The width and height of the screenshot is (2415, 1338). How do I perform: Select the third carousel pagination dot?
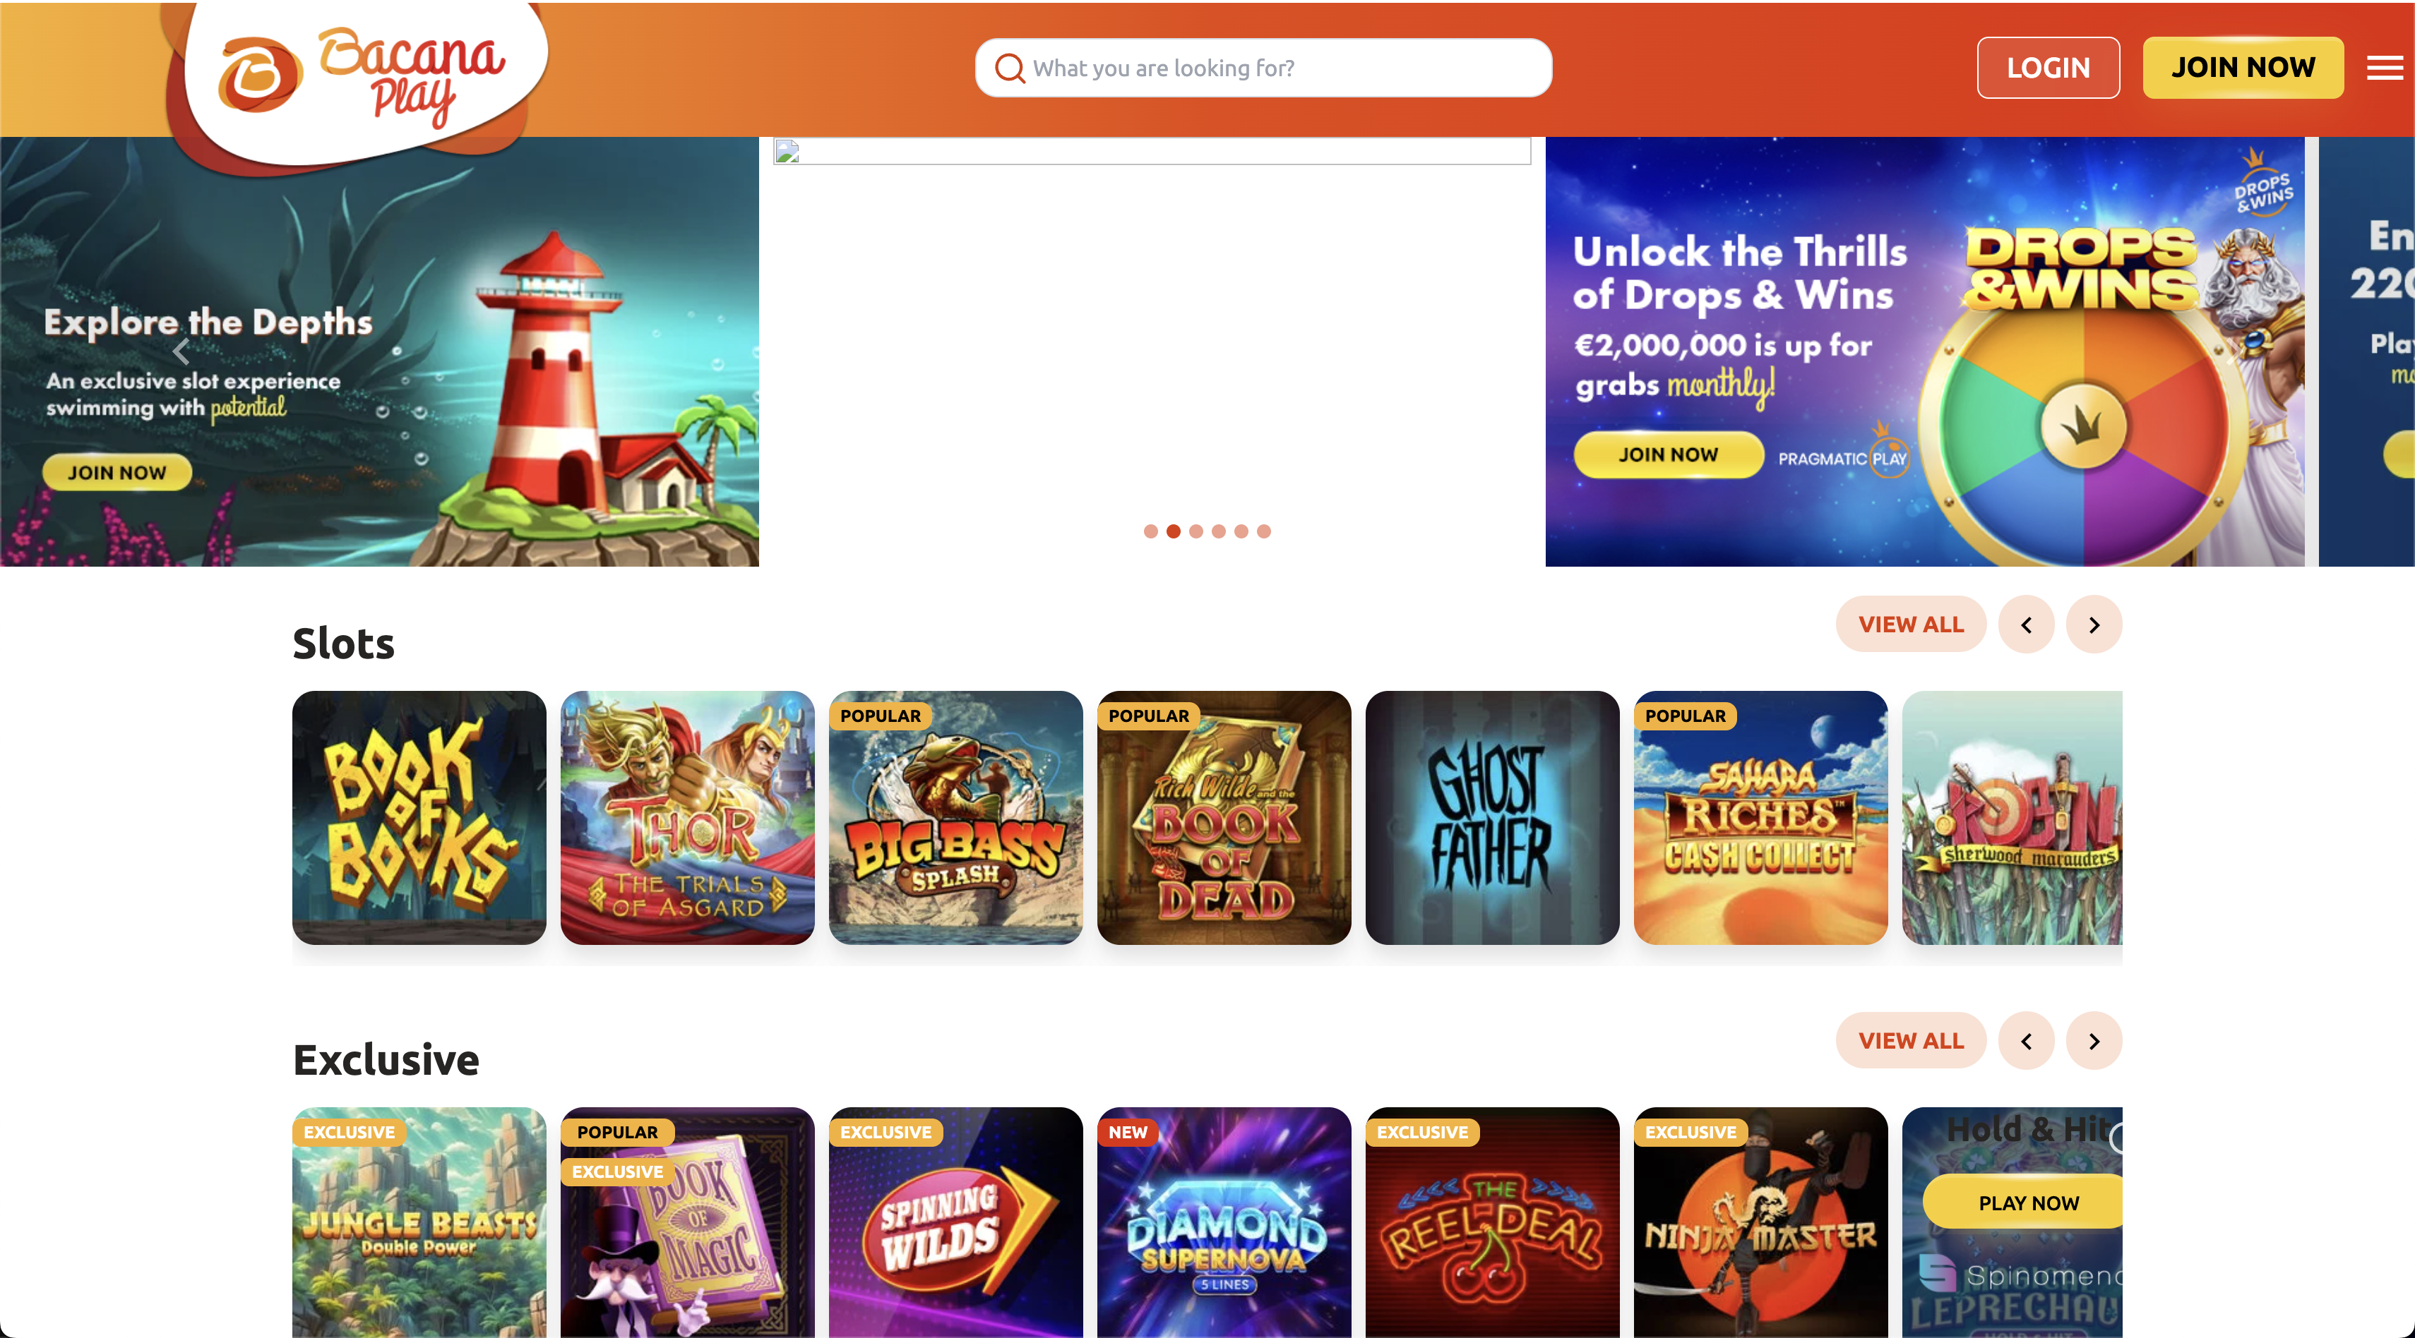(1195, 531)
